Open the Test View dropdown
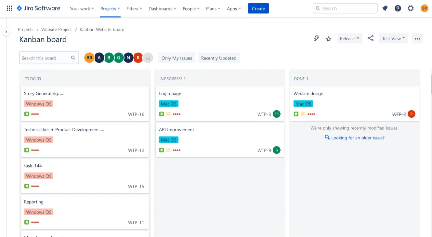The image size is (432, 237). pyautogui.click(x=393, y=38)
